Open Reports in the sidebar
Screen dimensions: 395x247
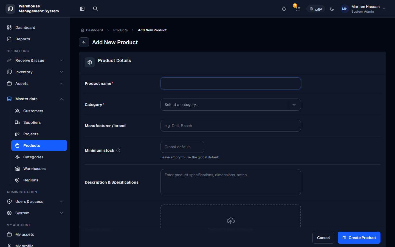(x=35, y=39)
